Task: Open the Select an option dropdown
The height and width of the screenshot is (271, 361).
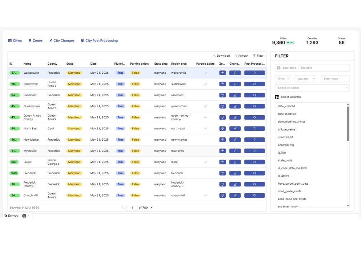Action: pyautogui.click(x=312, y=88)
